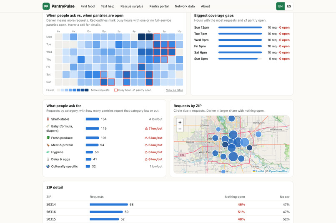Click the 1 low/out text for Culturally specific

coord(156,167)
